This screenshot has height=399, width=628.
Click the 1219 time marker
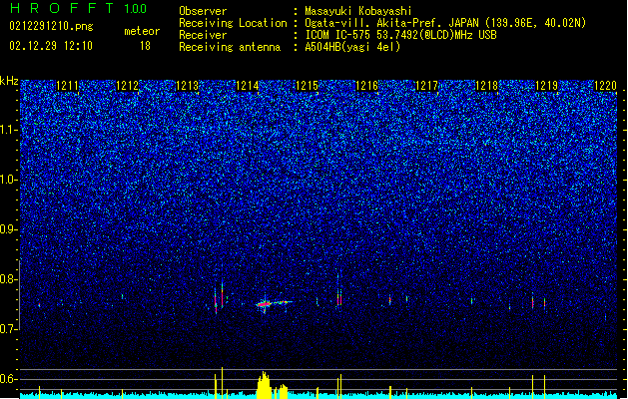click(x=547, y=86)
